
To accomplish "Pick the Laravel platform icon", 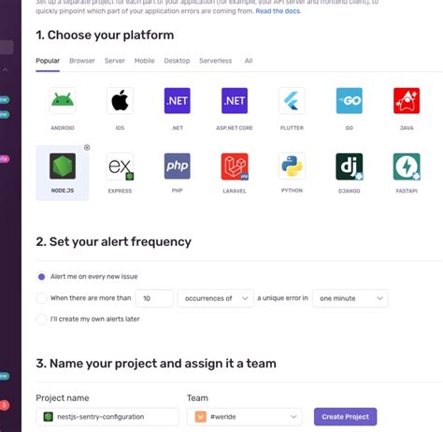I will (x=235, y=166).
